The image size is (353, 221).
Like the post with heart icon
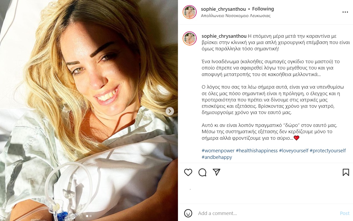tap(188, 172)
